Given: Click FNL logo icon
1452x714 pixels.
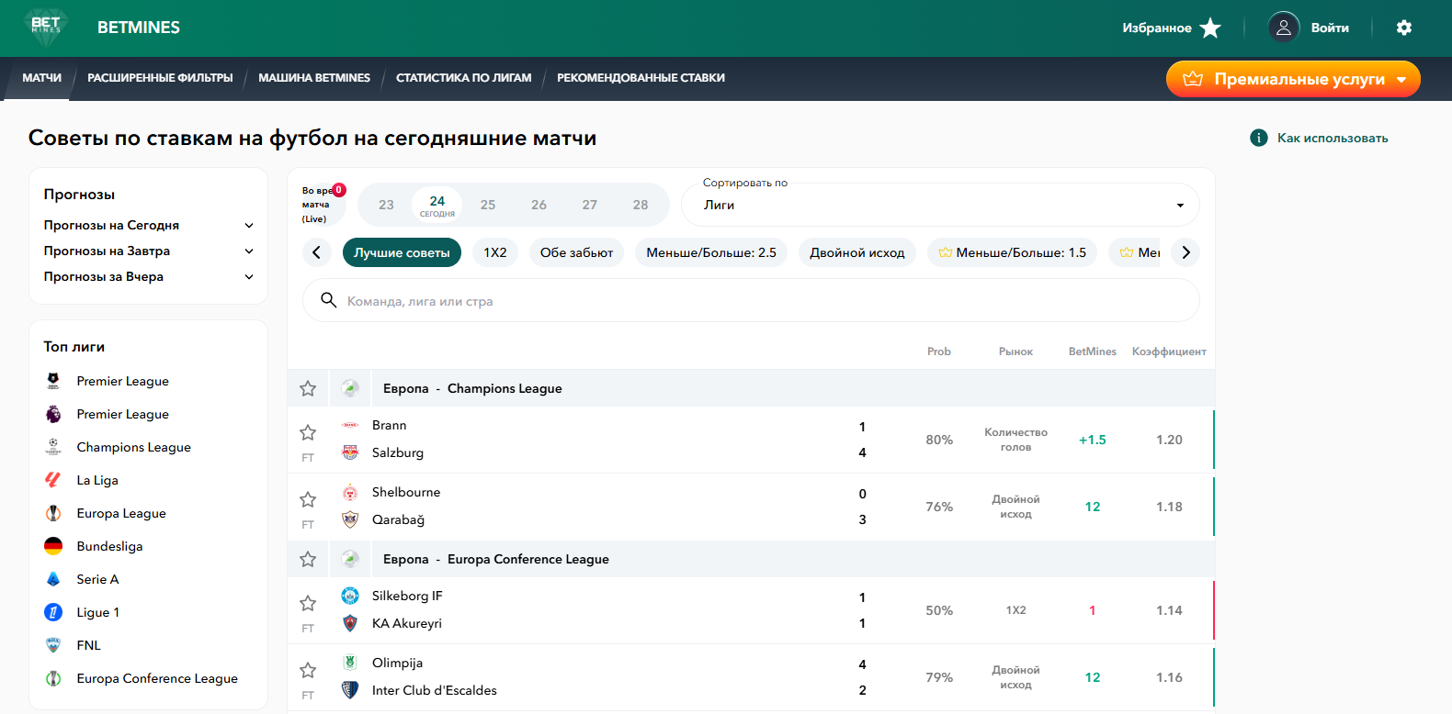Looking at the screenshot, I should click(x=53, y=645).
